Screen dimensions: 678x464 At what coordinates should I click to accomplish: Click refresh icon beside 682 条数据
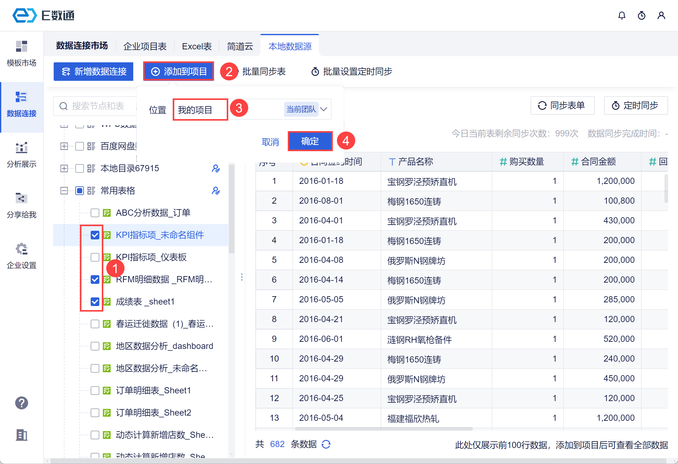pyautogui.click(x=326, y=444)
